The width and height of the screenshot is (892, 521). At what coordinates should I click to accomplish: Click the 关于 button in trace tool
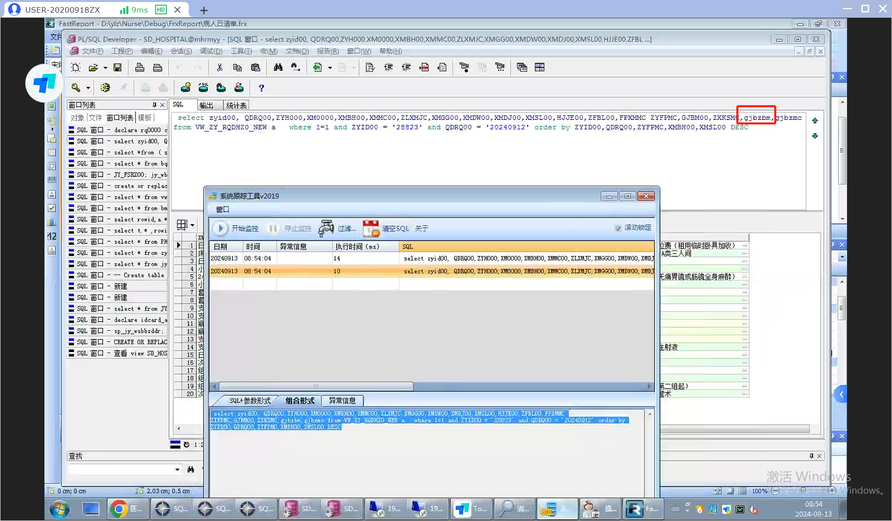click(x=421, y=229)
